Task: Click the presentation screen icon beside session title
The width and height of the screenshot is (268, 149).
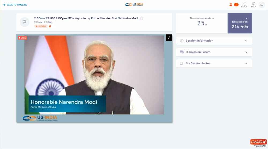Action: [24, 22]
